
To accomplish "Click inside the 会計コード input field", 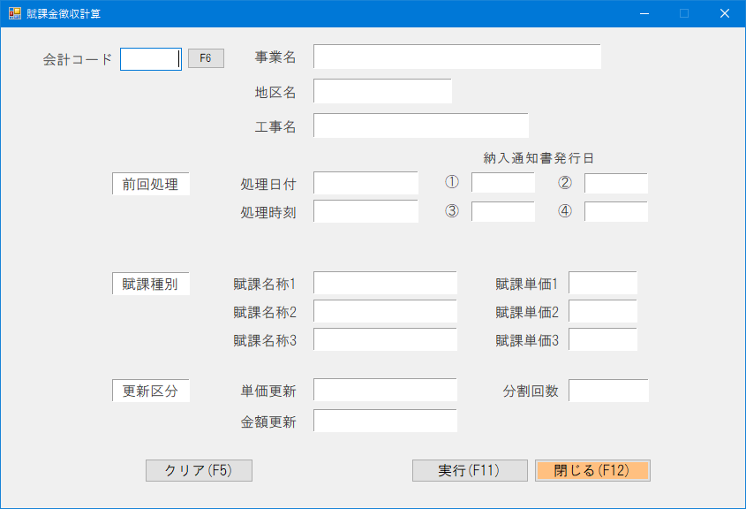I will coord(150,58).
